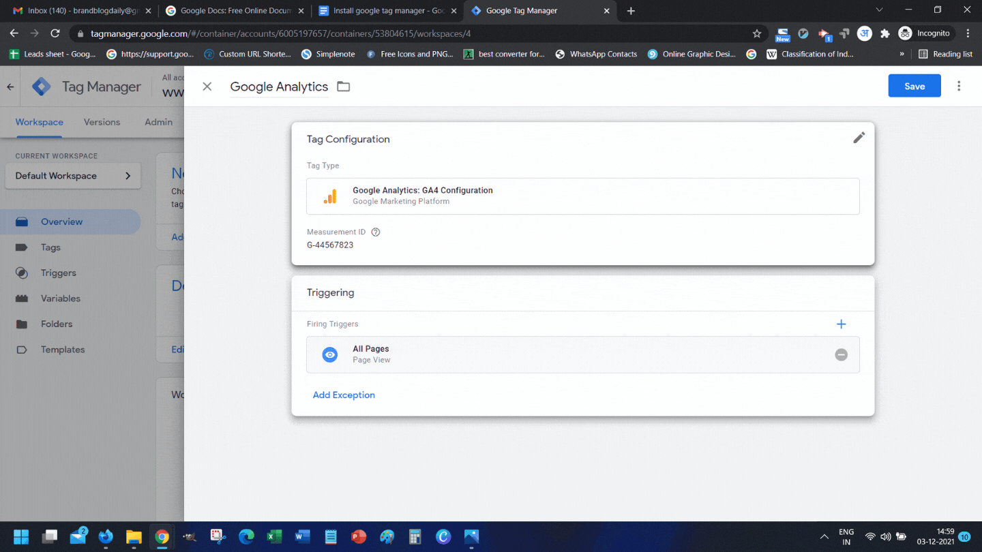Open a new browser tab
The width and height of the screenshot is (982, 552).
[x=631, y=11]
